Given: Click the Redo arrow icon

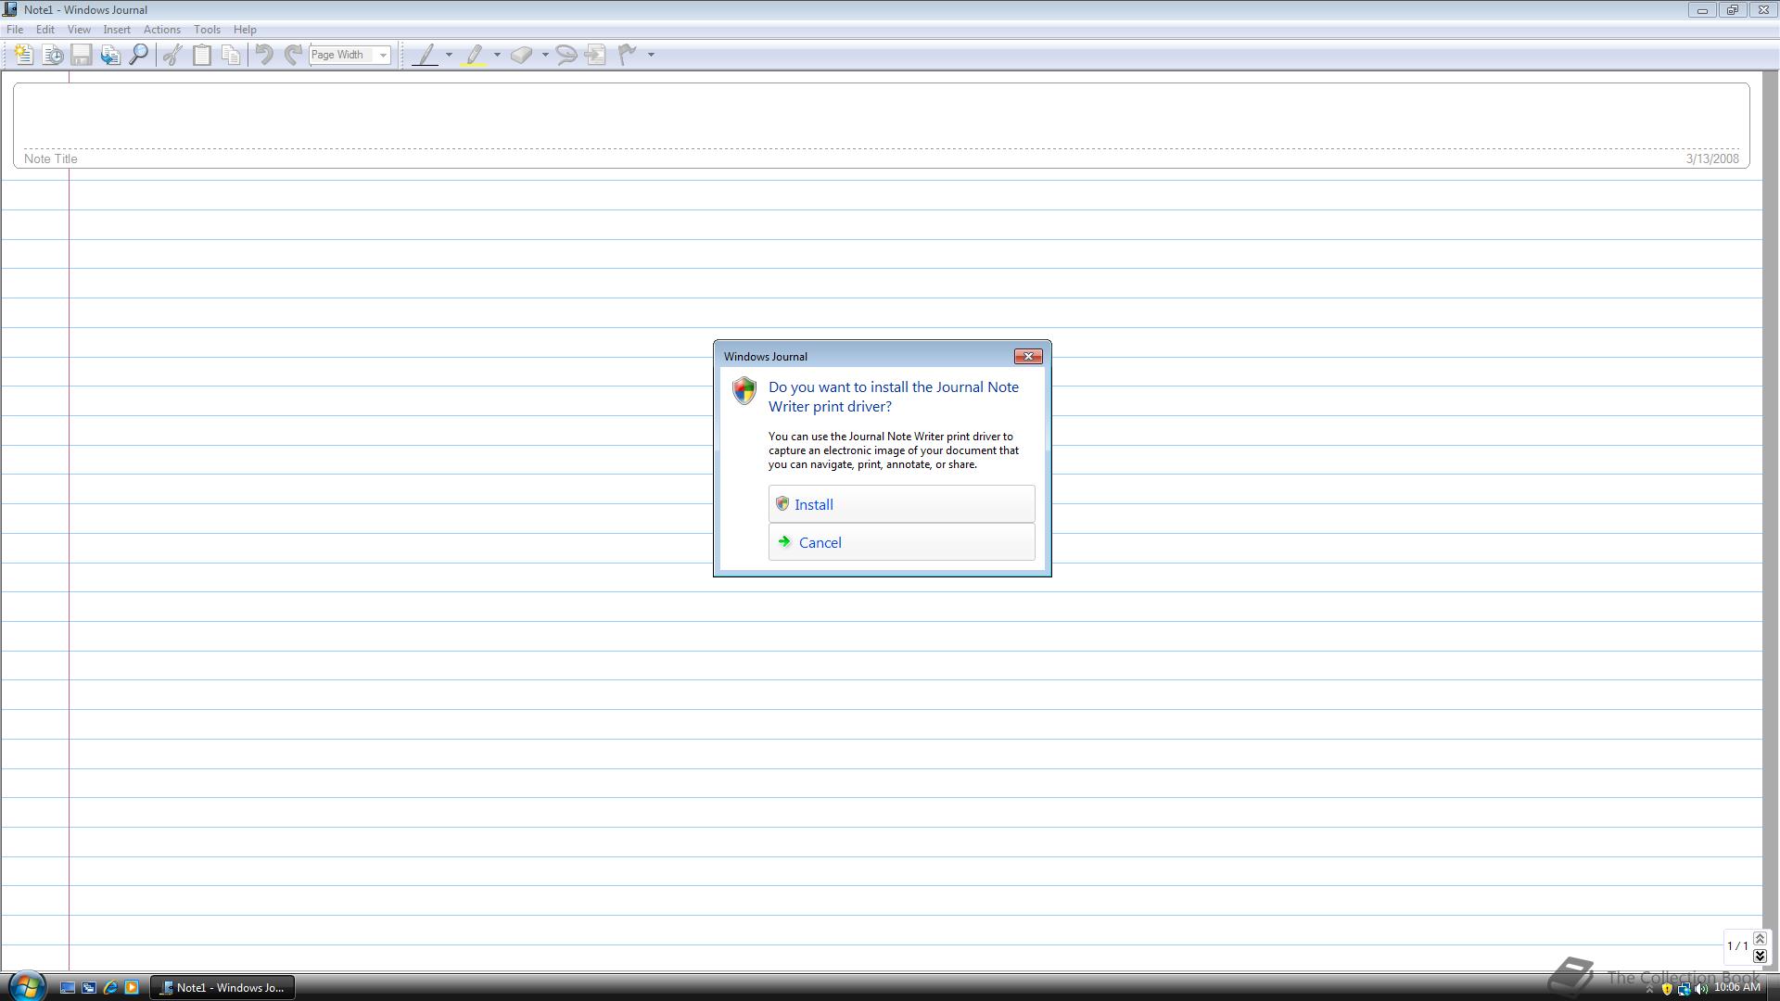Looking at the screenshot, I should (293, 55).
